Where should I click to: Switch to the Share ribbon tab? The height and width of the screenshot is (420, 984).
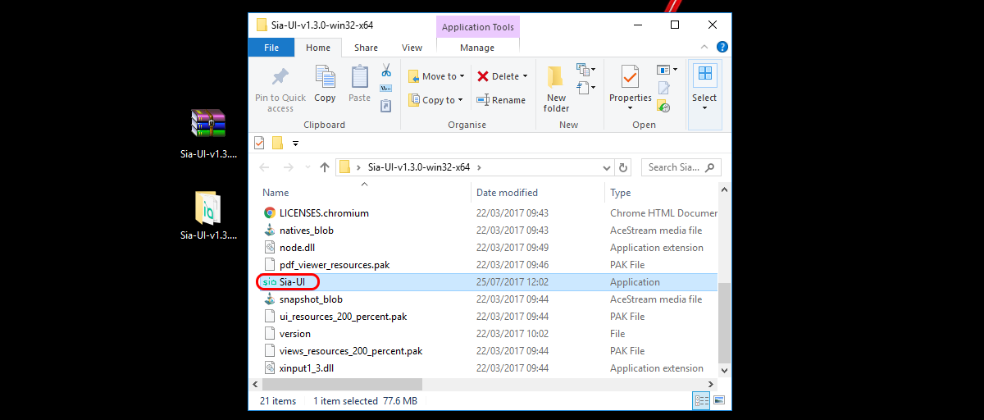click(366, 48)
